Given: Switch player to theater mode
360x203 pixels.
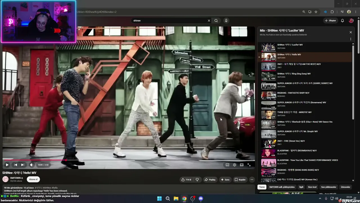Looking at the screenshot, I should point(242,165).
